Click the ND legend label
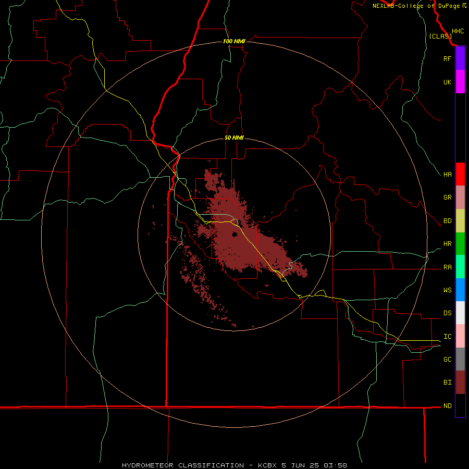 pos(447,406)
